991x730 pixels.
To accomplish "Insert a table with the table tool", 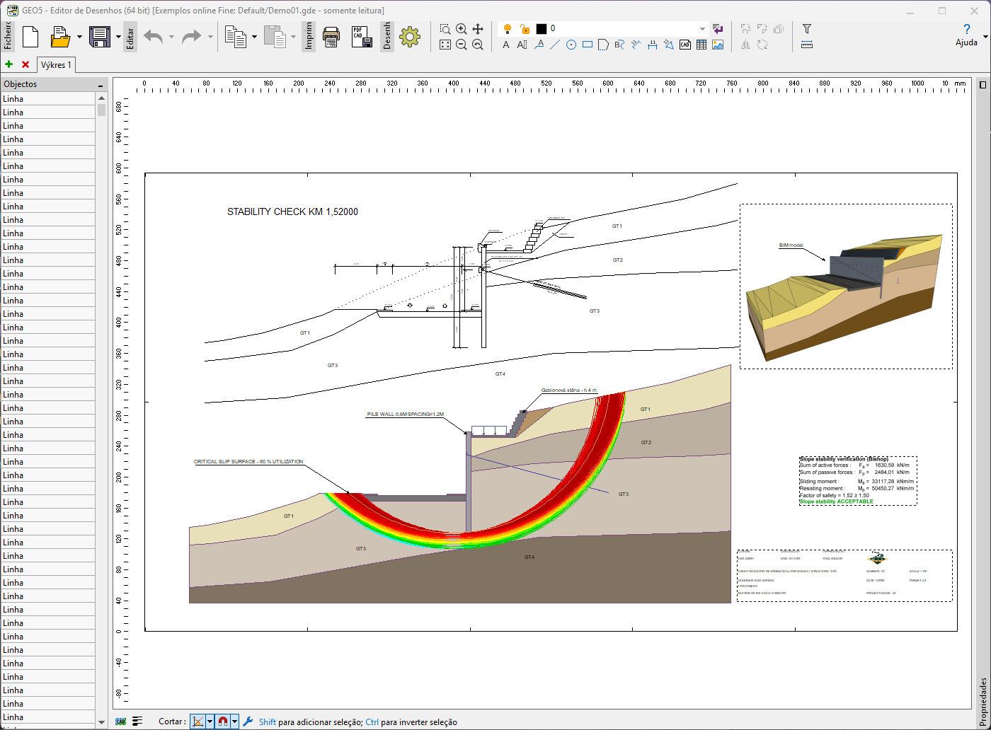I will click(x=701, y=45).
